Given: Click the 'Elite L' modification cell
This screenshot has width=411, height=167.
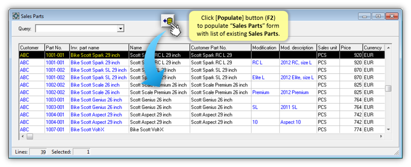Looking at the screenshot, I should tap(265, 77).
